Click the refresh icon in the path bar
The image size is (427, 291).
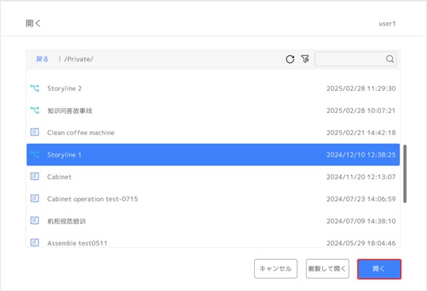pos(290,59)
